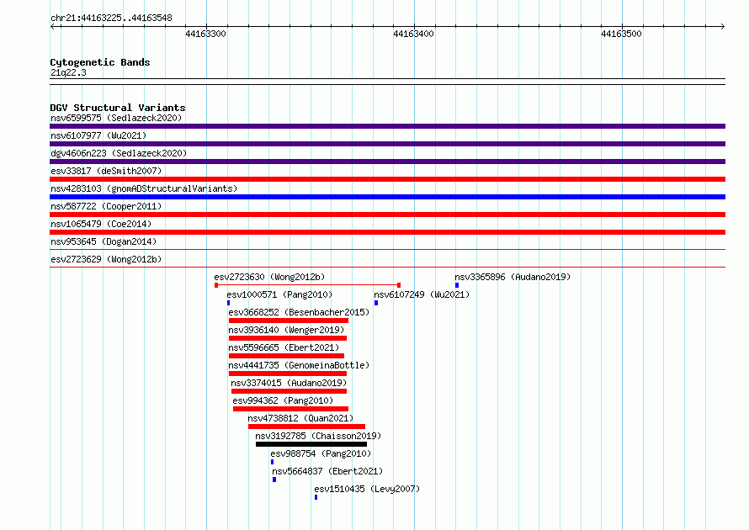Open the nsv3936140 (Wenger2019) label
749x530 pixels.
[286, 330]
